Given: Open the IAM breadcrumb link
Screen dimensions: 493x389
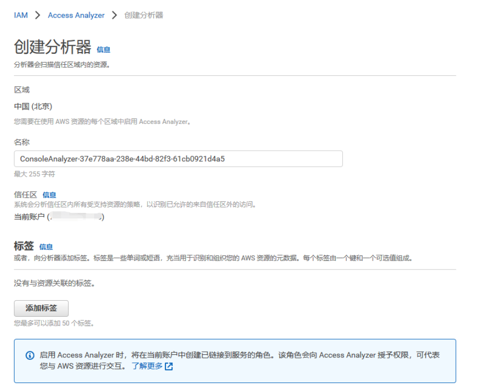Looking at the screenshot, I should [21, 16].
